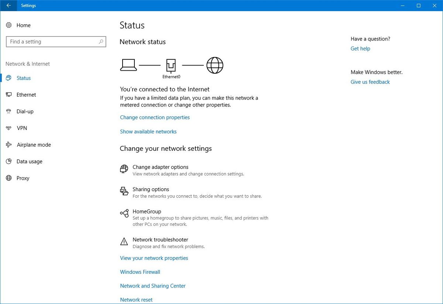Screen dimensions: 443x304
Task: Click the Data usage pie chart icon
Action: [8, 161]
